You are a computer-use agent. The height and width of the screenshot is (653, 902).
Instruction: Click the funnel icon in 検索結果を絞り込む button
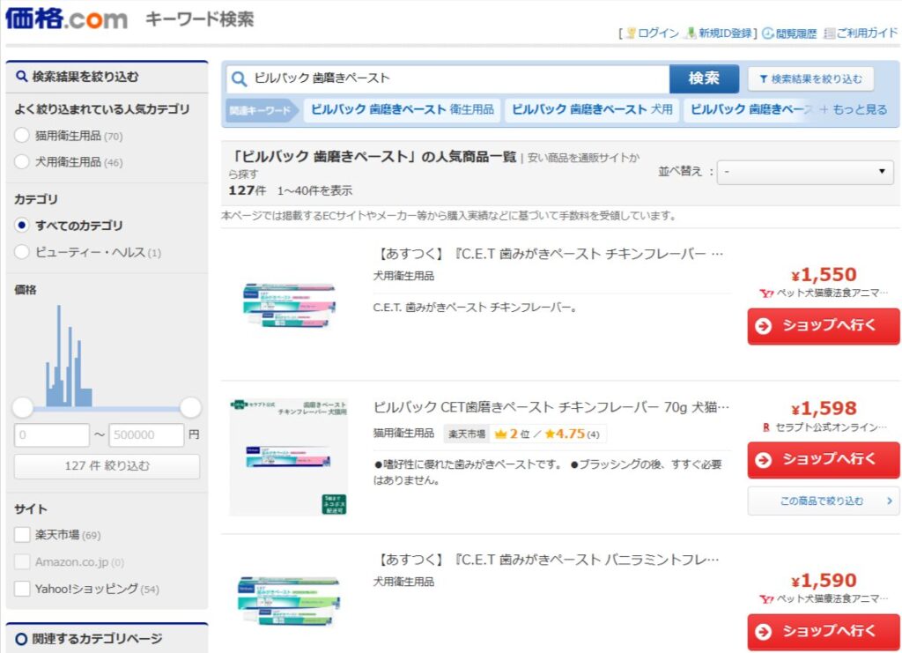pyautogui.click(x=764, y=79)
